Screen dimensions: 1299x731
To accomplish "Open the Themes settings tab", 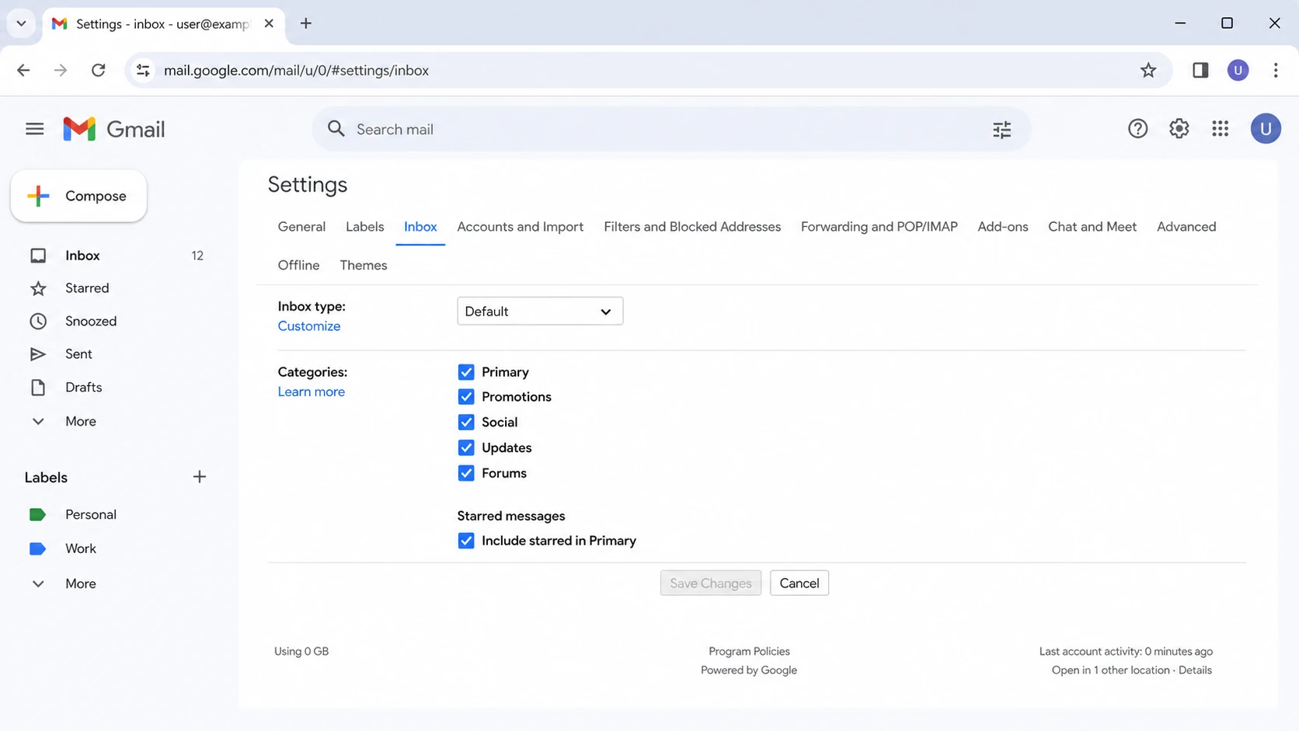I will click(363, 266).
